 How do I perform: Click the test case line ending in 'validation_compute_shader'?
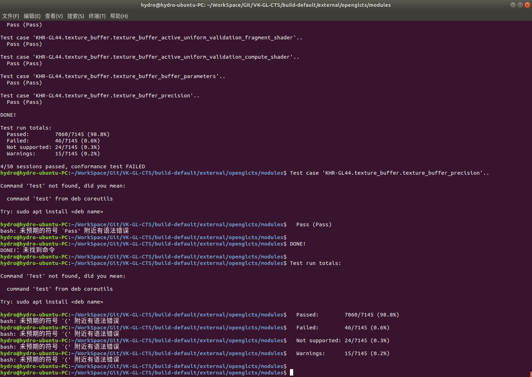point(150,57)
